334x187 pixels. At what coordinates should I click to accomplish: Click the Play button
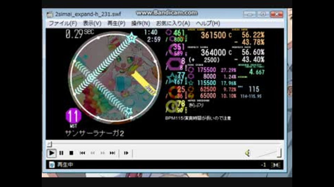[x=51, y=153]
